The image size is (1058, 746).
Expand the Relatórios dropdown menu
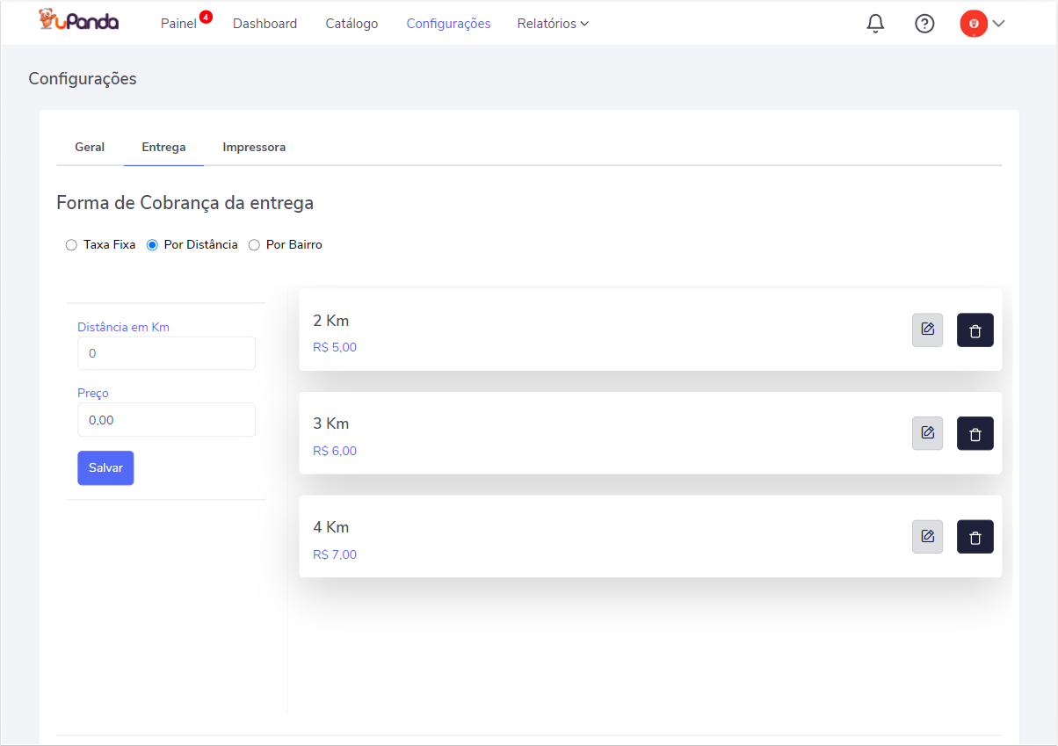(553, 24)
